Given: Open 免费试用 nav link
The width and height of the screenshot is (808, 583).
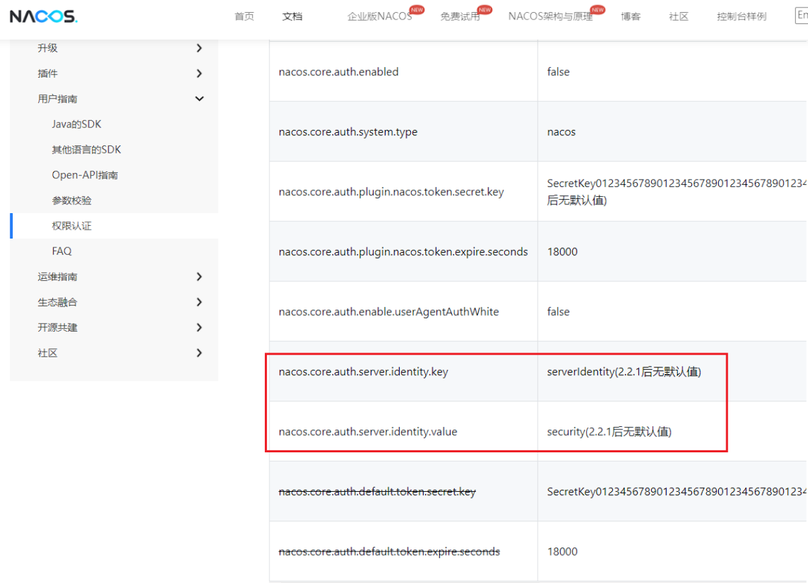Looking at the screenshot, I should tap(460, 17).
